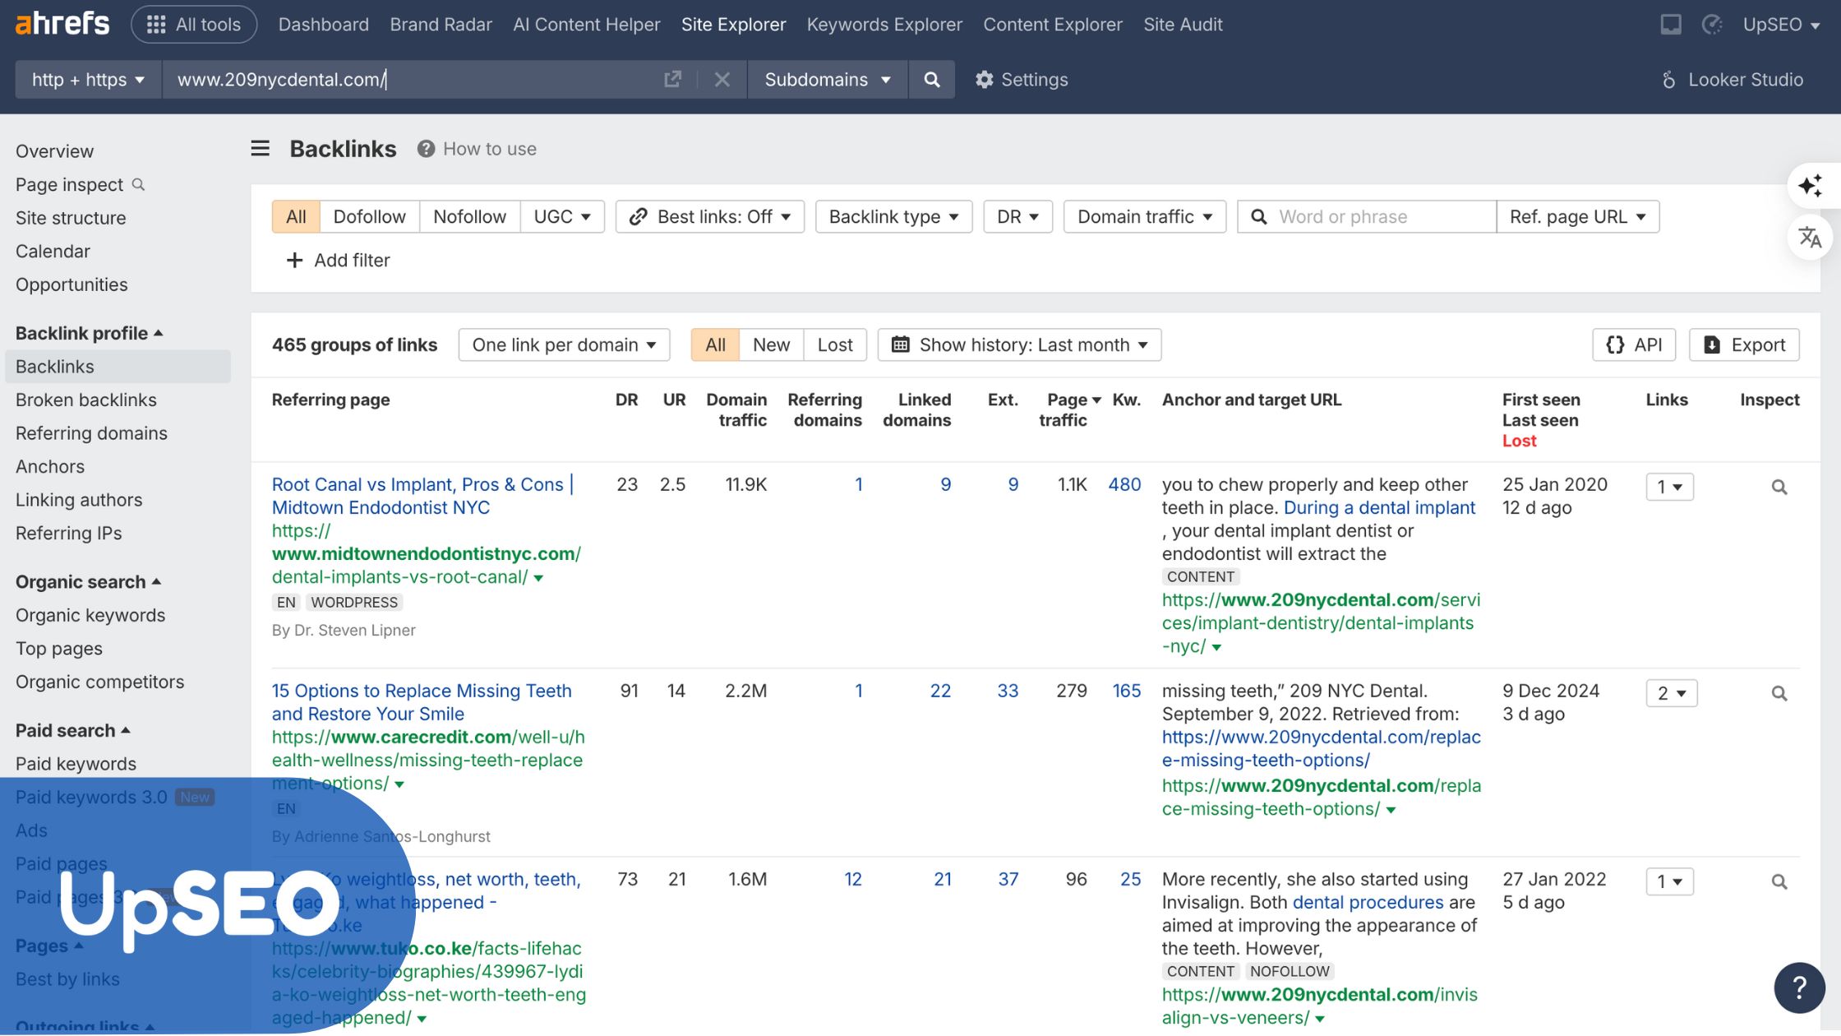Open Site Audit
Image resolution: width=1841 pixels, height=1036 pixels.
coord(1183,25)
